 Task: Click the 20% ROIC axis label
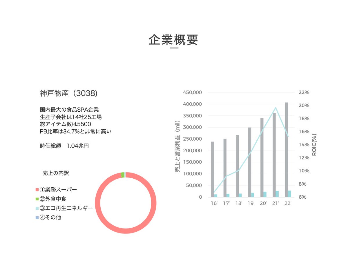(304, 106)
